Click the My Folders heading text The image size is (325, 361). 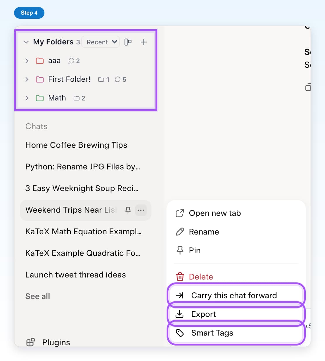[x=53, y=42]
